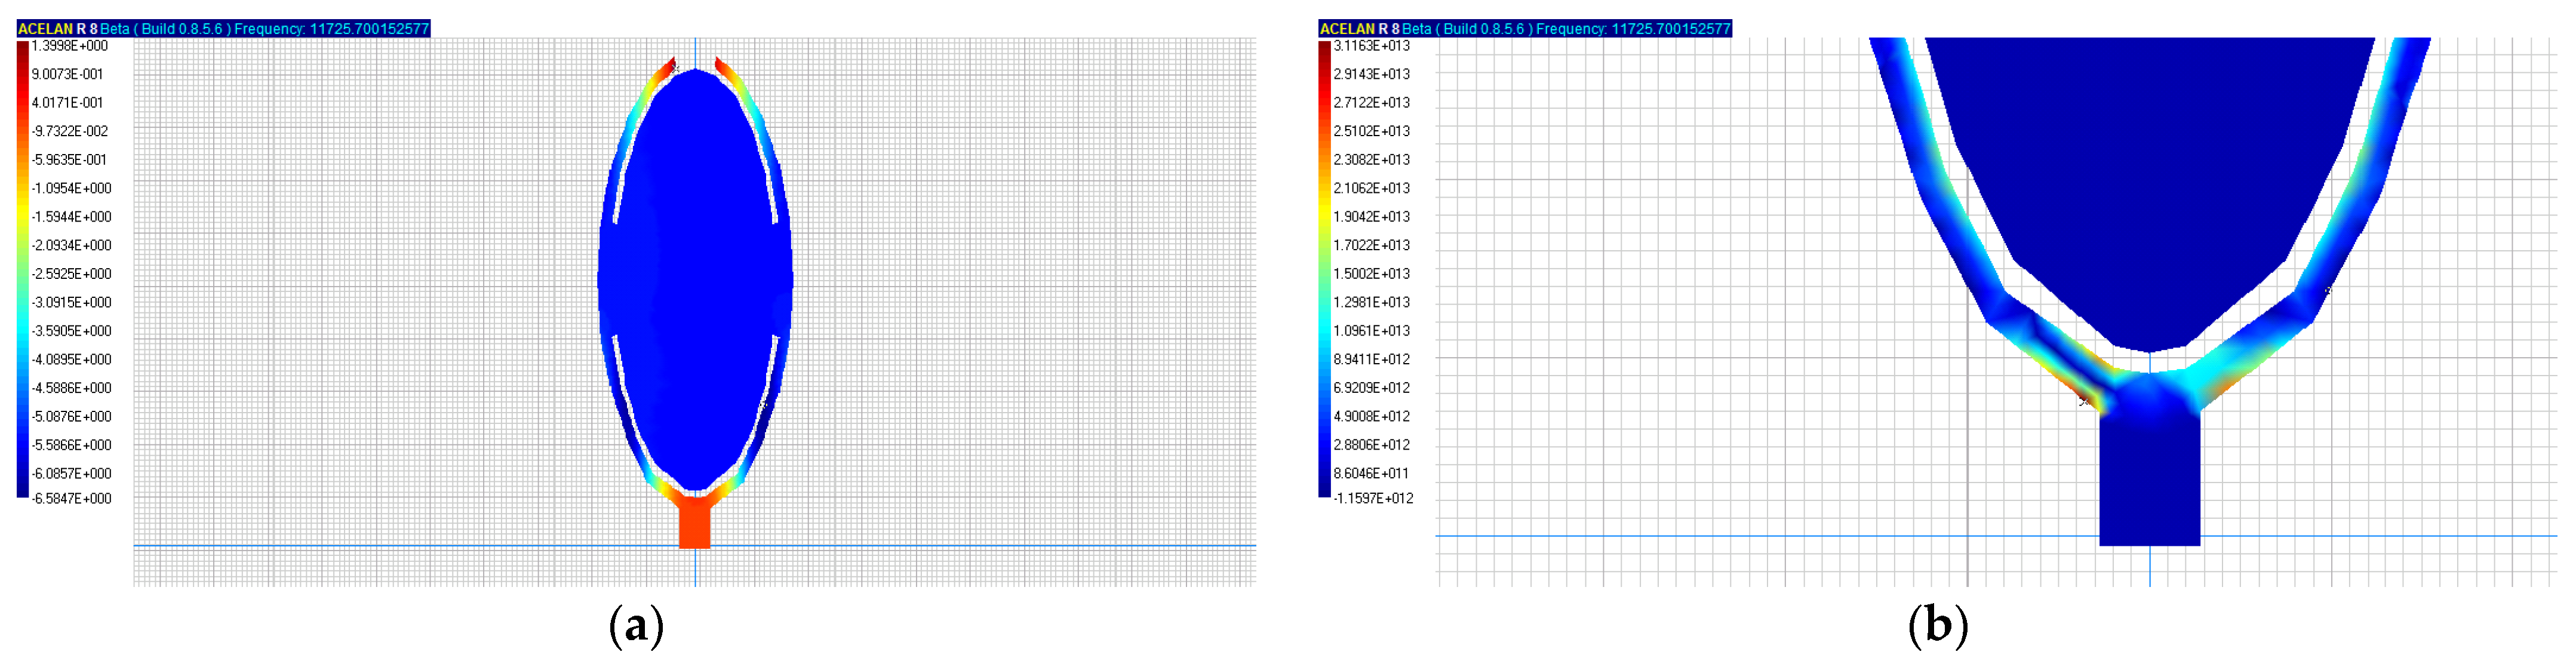The width and height of the screenshot is (2576, 670).
Task: Select legend value -5.0876E+000
Action: [71, 416]
